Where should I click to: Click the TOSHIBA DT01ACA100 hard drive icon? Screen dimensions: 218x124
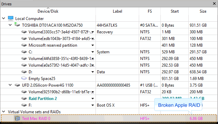tap(17, 25)
